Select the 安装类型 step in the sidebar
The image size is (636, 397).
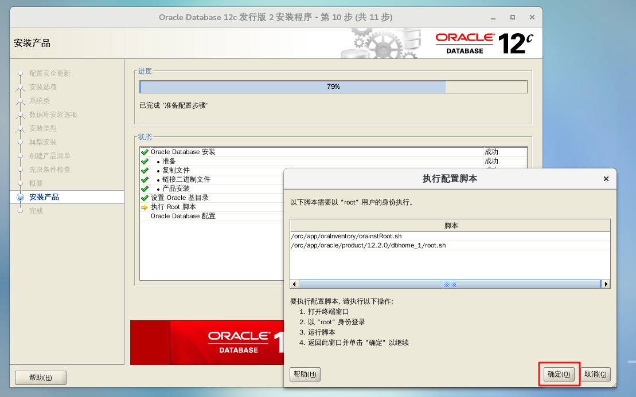click(42, 128)
